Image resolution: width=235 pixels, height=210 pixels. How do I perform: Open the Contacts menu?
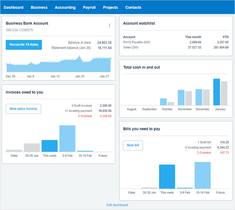point(133,7)
